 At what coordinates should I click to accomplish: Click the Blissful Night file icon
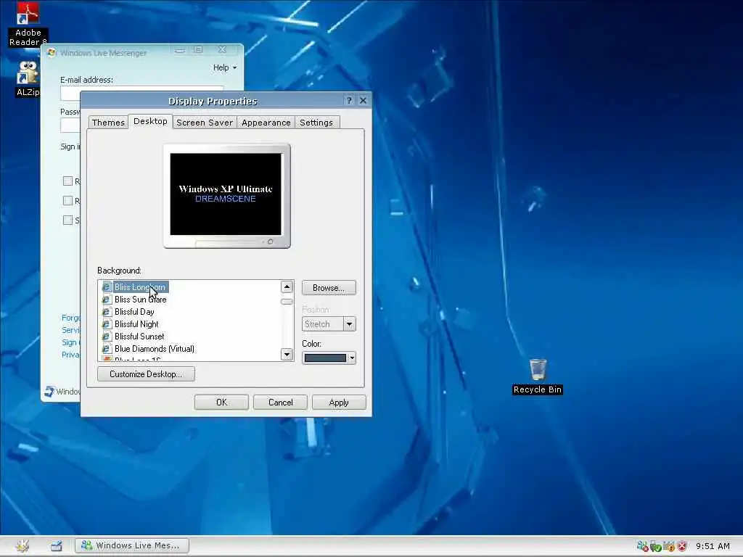107,324
